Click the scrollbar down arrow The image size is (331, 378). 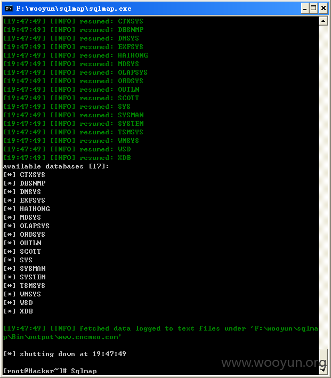pos(323,369)
